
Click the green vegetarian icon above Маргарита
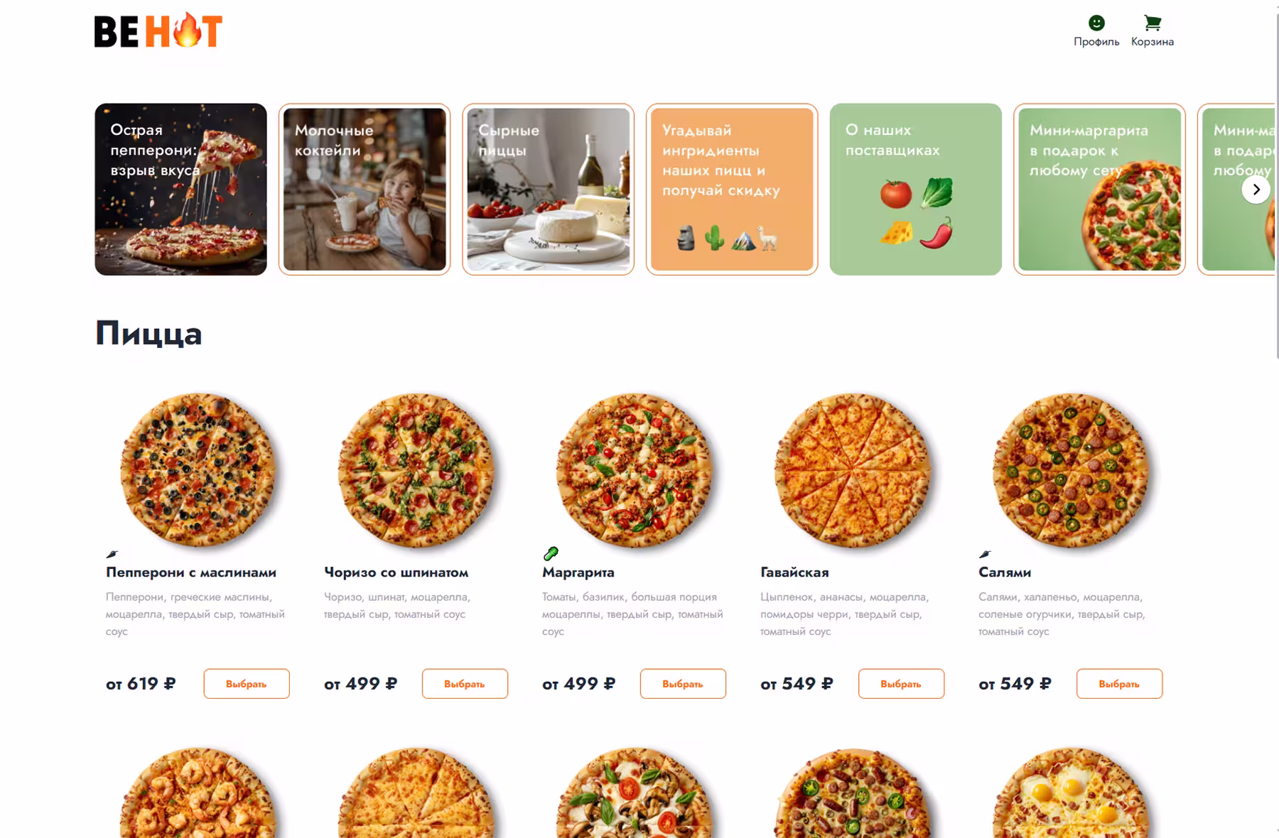551,553
